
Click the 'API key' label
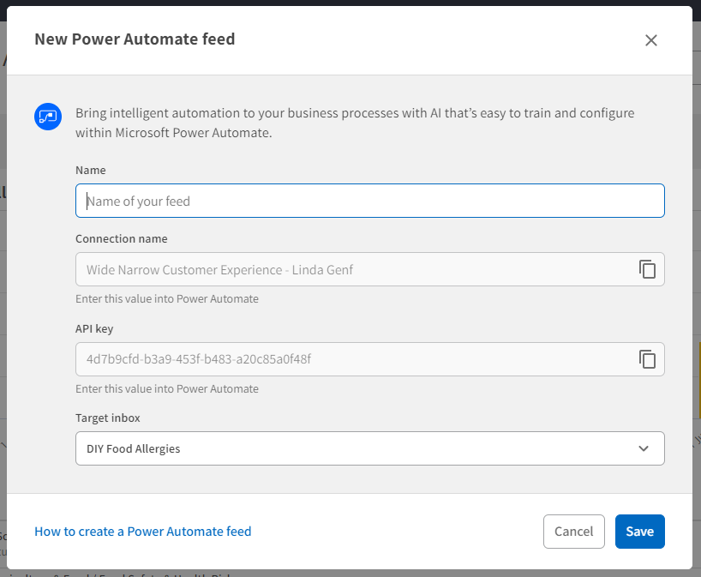tap(94, 328)
